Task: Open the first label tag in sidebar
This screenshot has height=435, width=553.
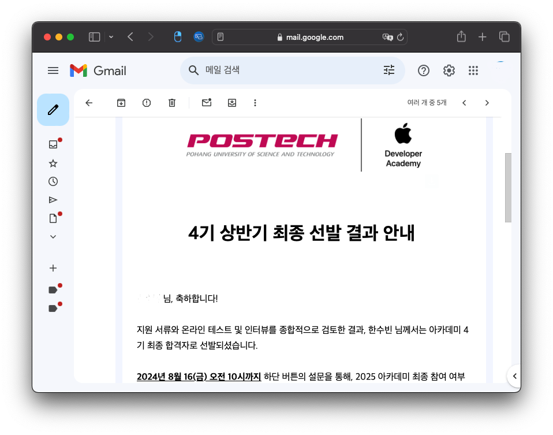Action: pyautogui.click(x=53, y=290)
